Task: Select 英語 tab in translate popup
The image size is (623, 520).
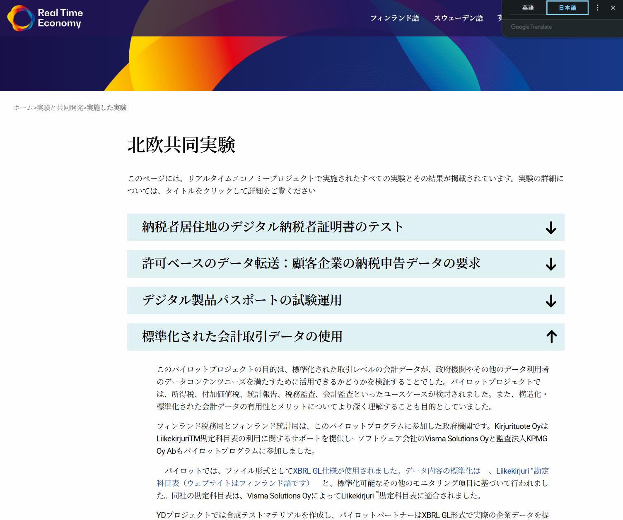Action: (528, 8)
